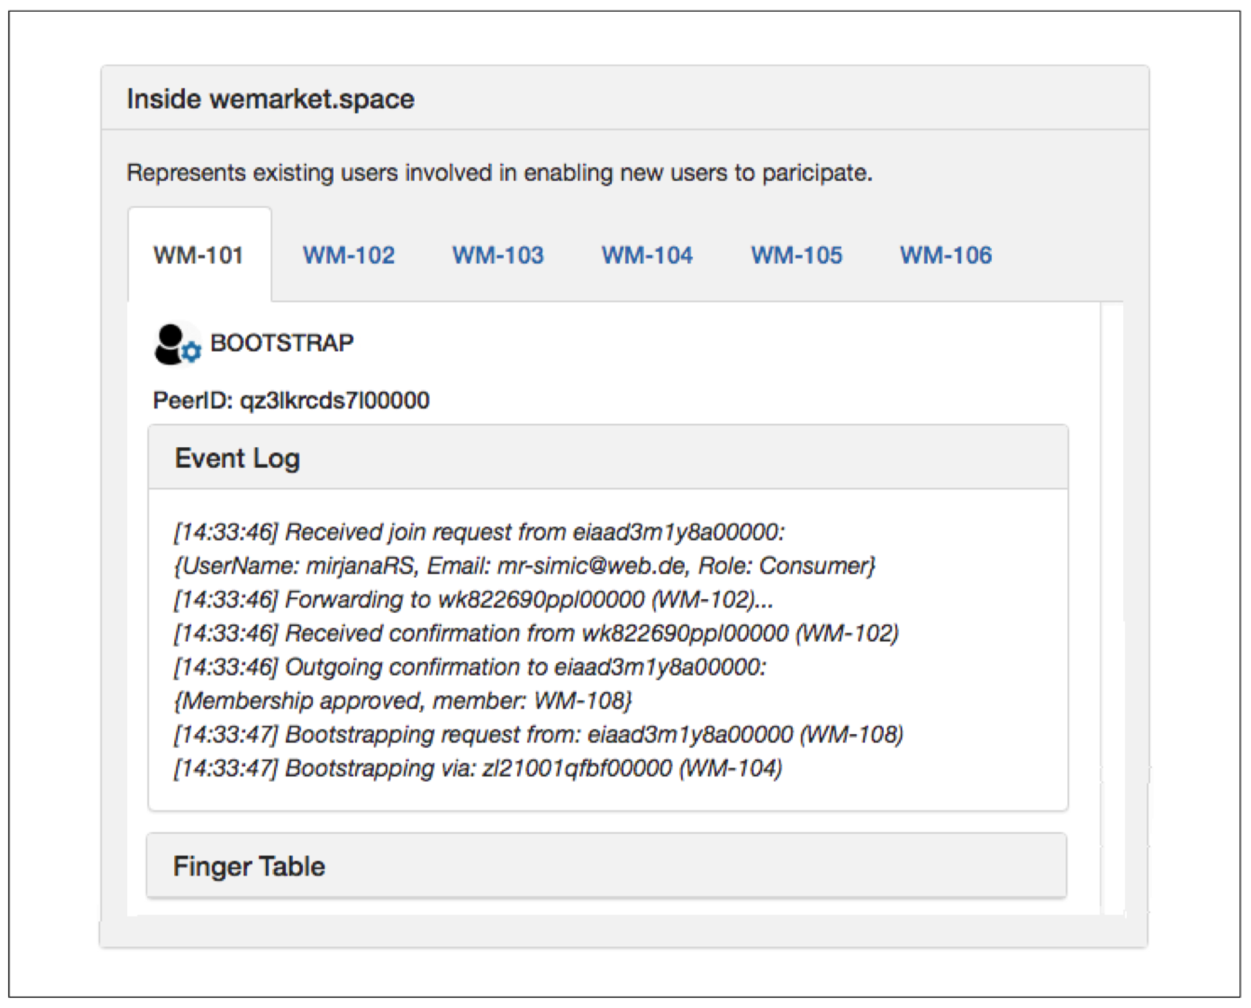1251x1008 pixels.
Task: Click the mr-simic@web.de email log line
Action: coord(524,566)
